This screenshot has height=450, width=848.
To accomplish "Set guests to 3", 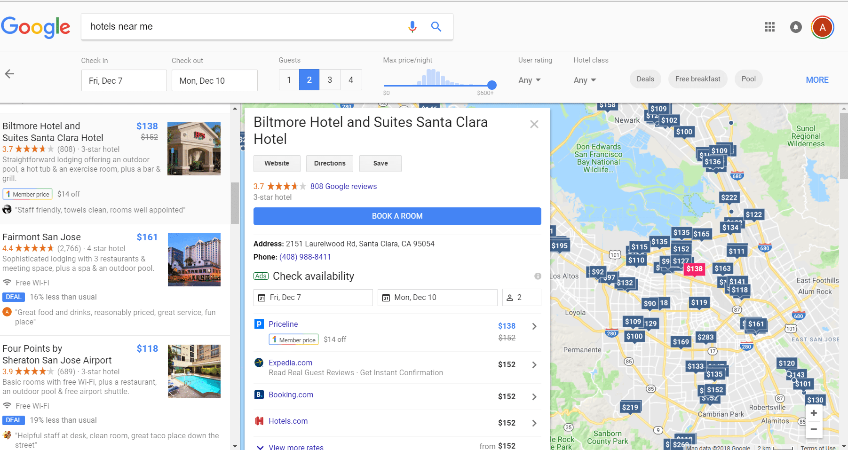I will (330, 79).
